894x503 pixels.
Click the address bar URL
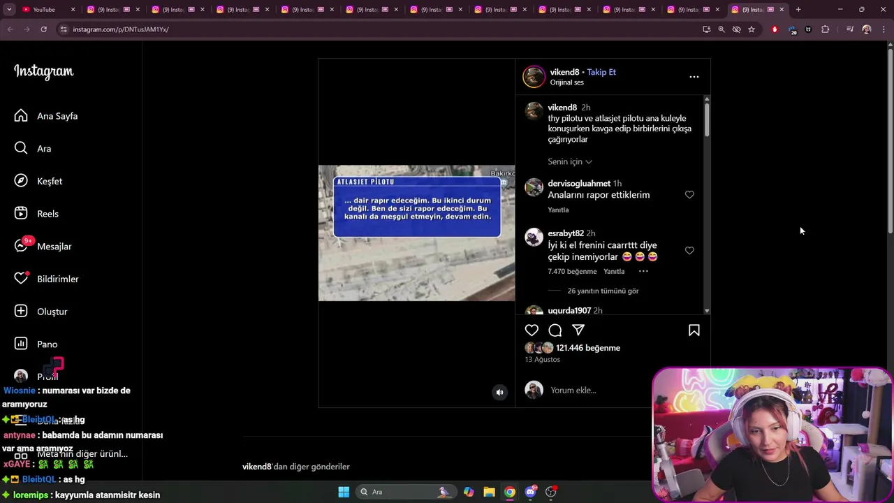coord(121,29)
